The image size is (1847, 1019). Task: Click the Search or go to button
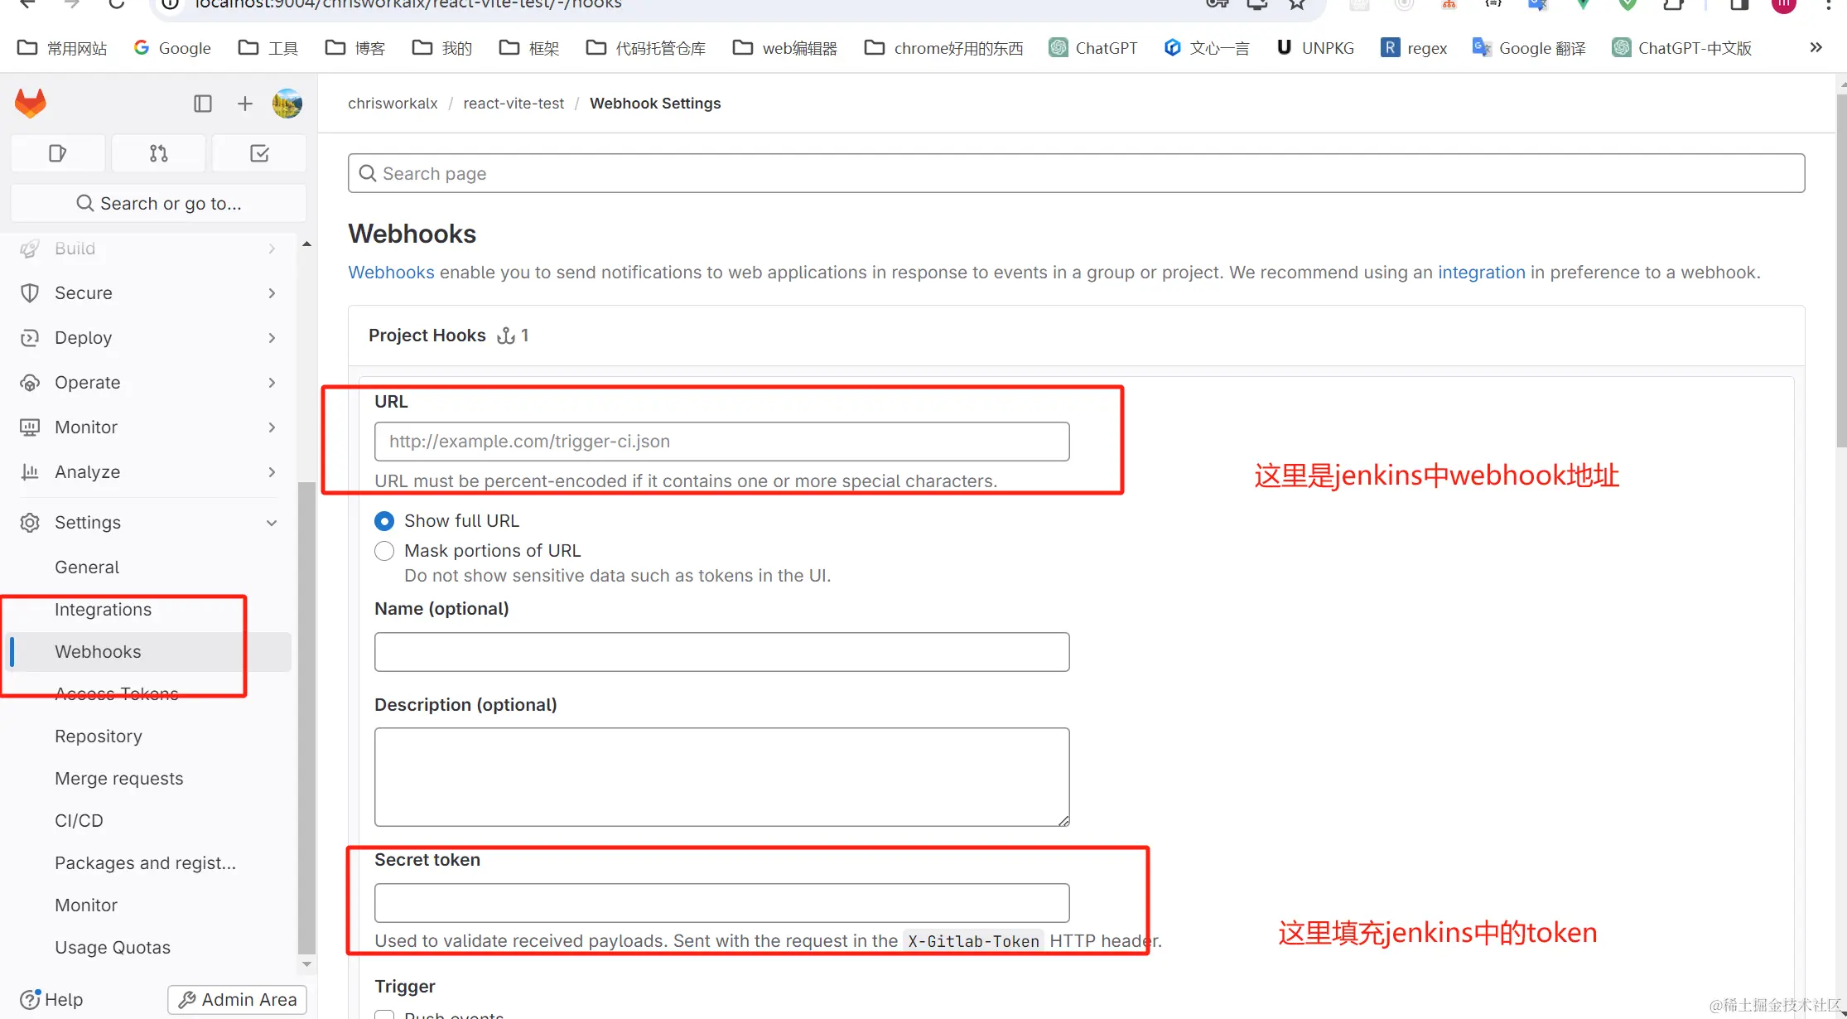tap(158, 204)
